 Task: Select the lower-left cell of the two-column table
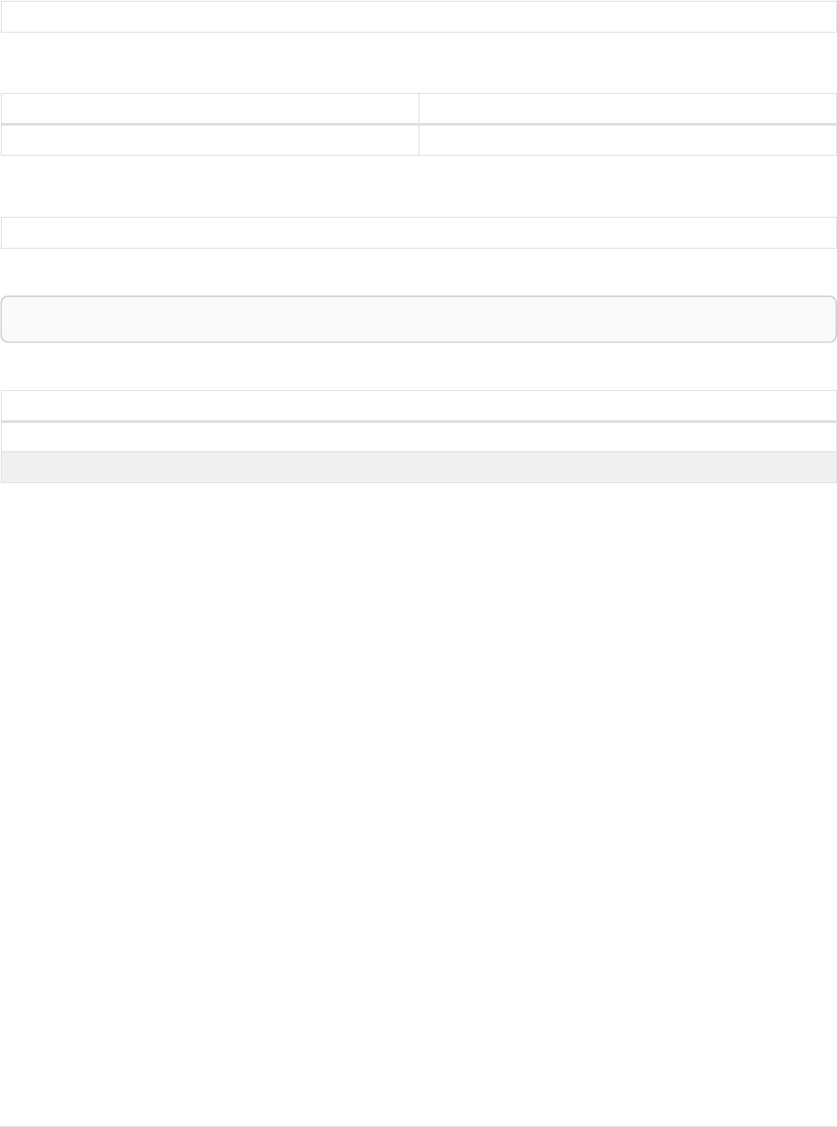[x=209, y=140]
